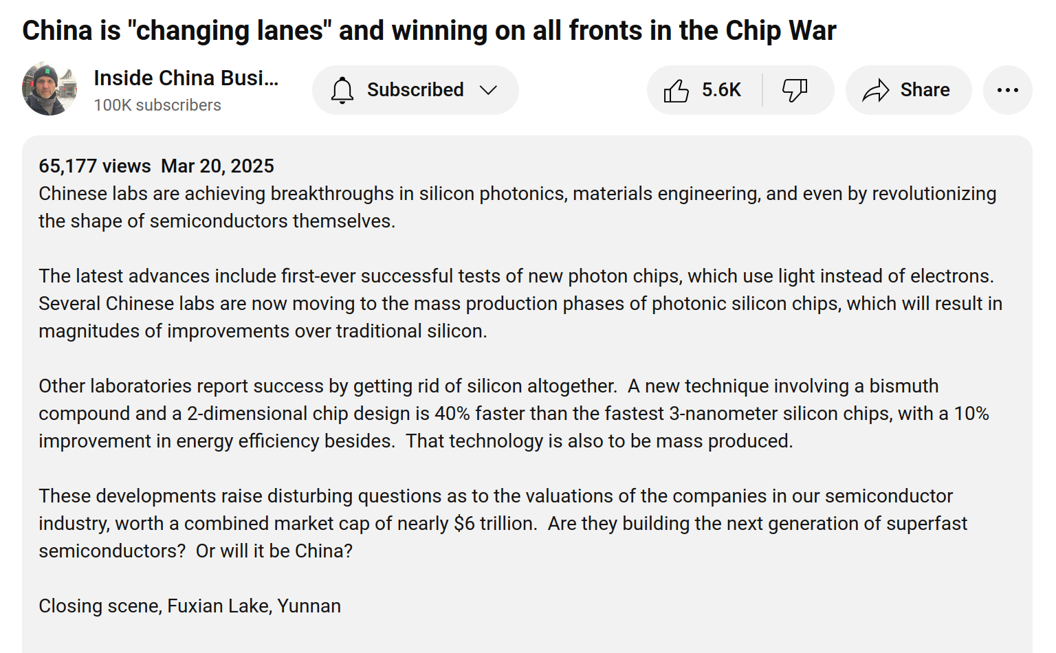1056x653 pixels.
Task: Open the Inside China Busi... channel name
Action: [186, 78]
